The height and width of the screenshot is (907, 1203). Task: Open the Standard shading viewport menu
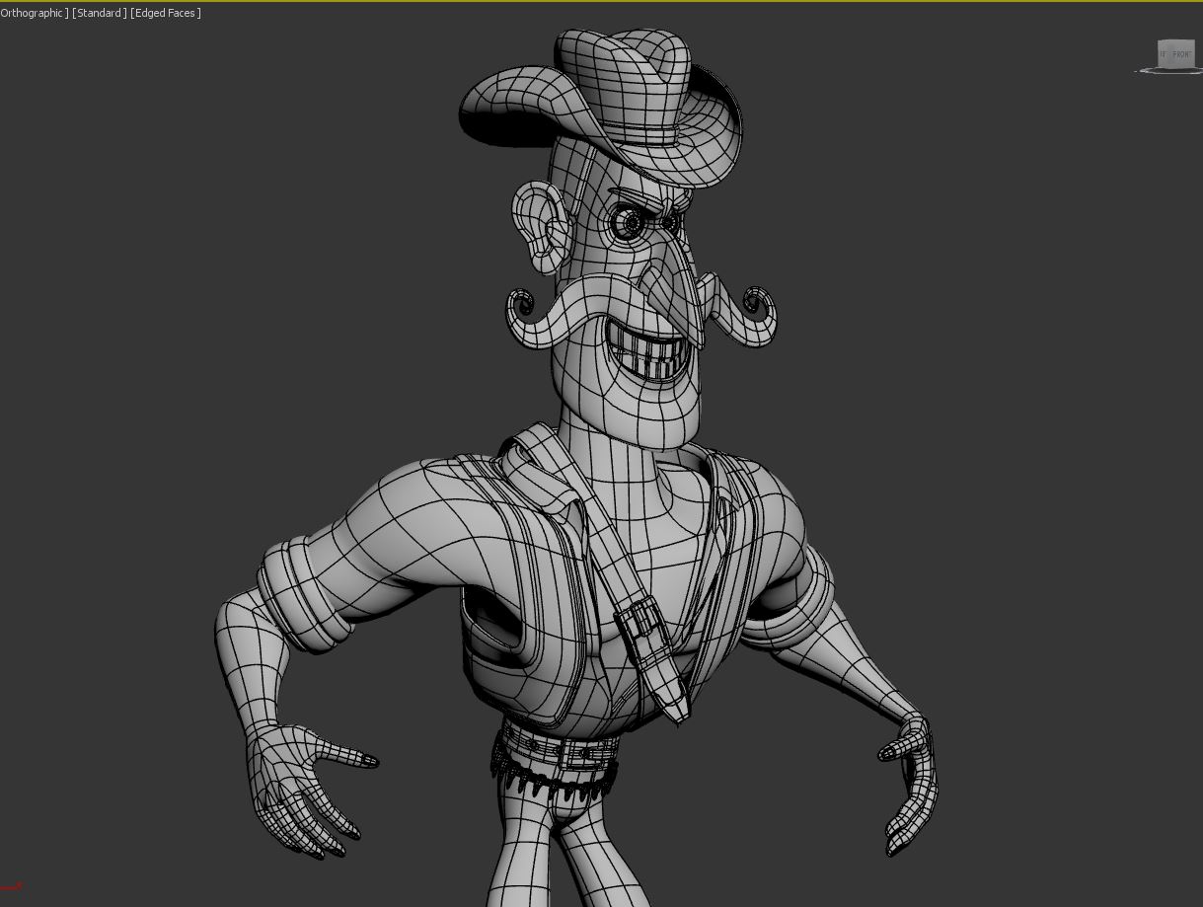(100, 13)
